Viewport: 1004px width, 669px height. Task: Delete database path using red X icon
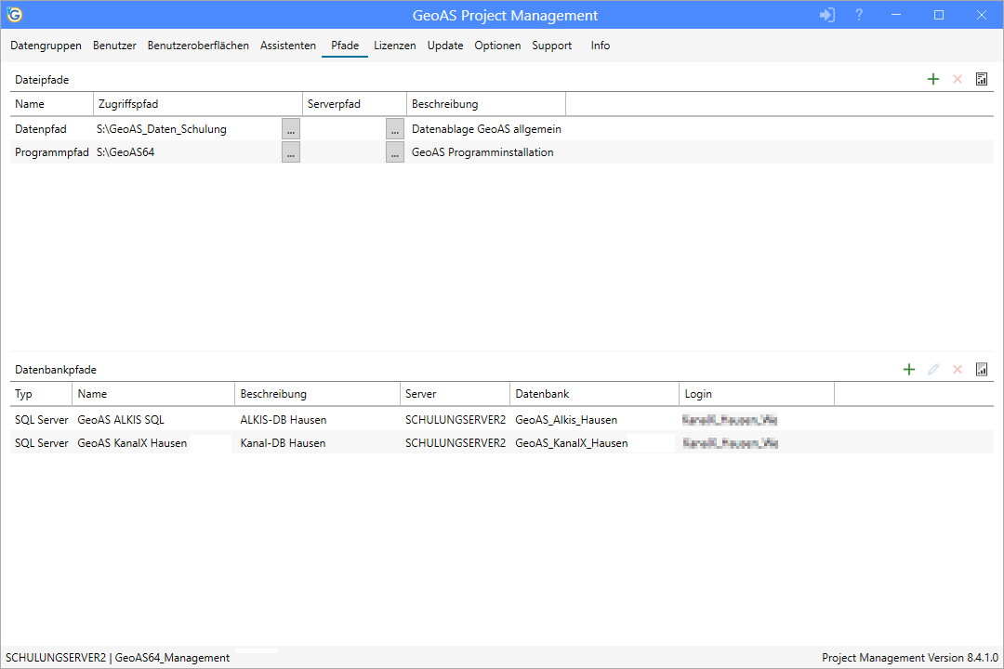click(958, 370)
